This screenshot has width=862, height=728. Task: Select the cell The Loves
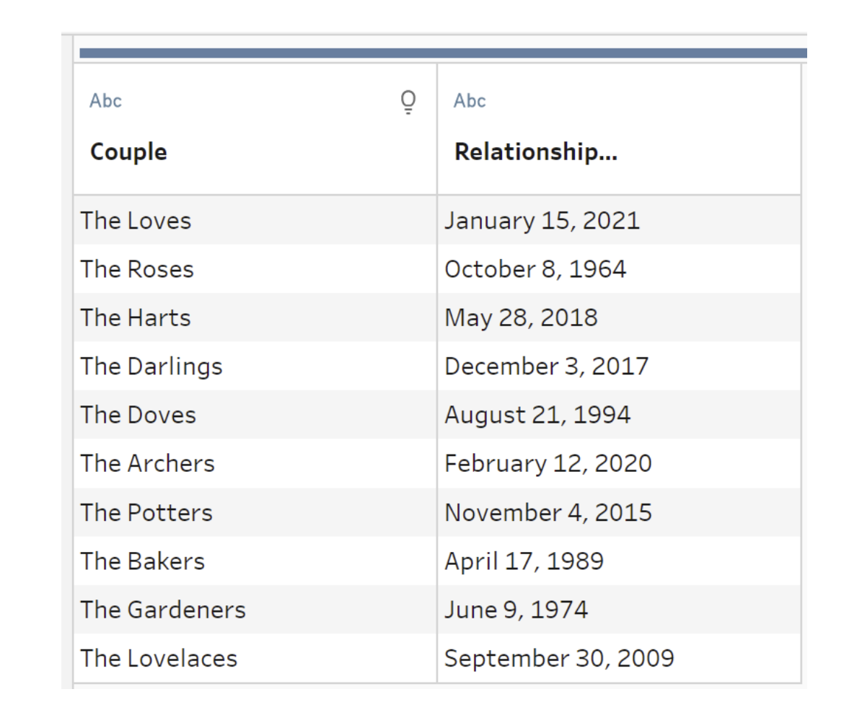136,220
